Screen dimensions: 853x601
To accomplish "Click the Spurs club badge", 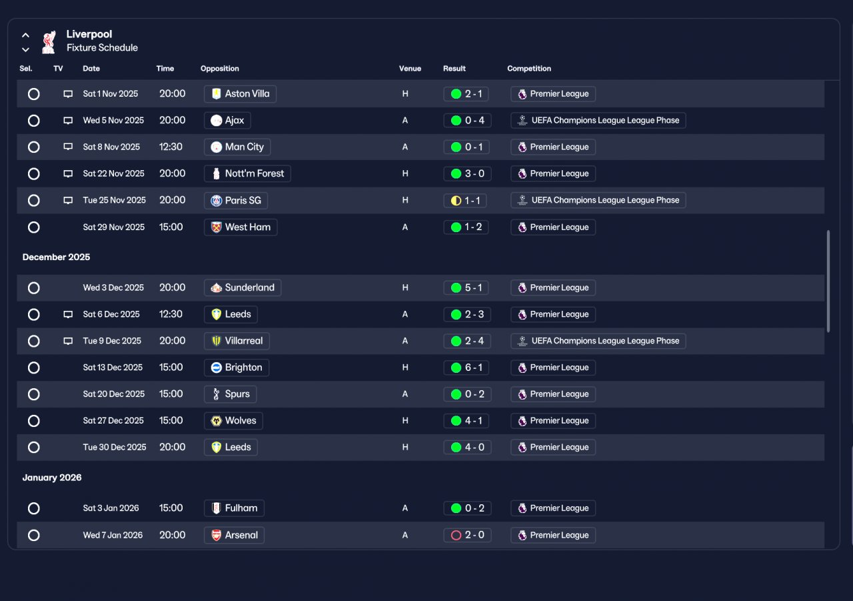I will [x=216, y=394].
